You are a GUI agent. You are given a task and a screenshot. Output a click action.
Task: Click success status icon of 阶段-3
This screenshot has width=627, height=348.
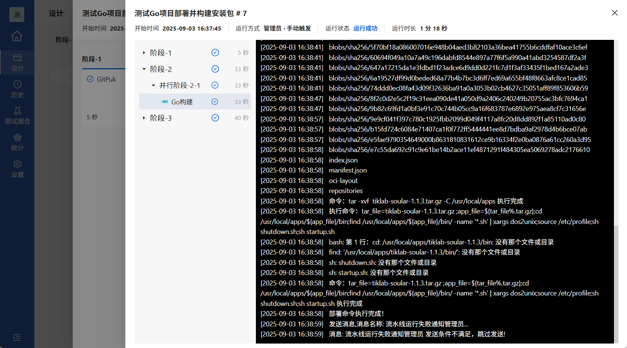(x=215, y=118)
